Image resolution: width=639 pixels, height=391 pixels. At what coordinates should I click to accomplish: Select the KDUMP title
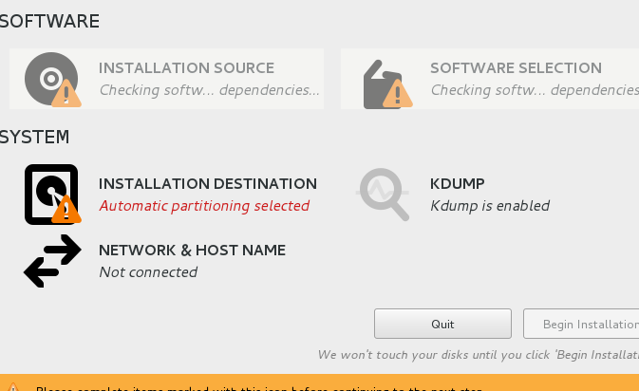tap(458, 184)
